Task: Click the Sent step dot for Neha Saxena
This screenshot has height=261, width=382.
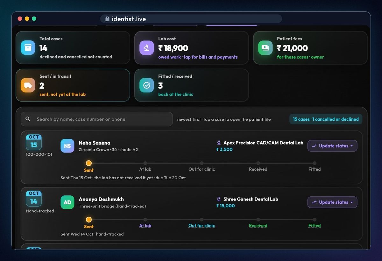Action: click(x=89, y=163)
